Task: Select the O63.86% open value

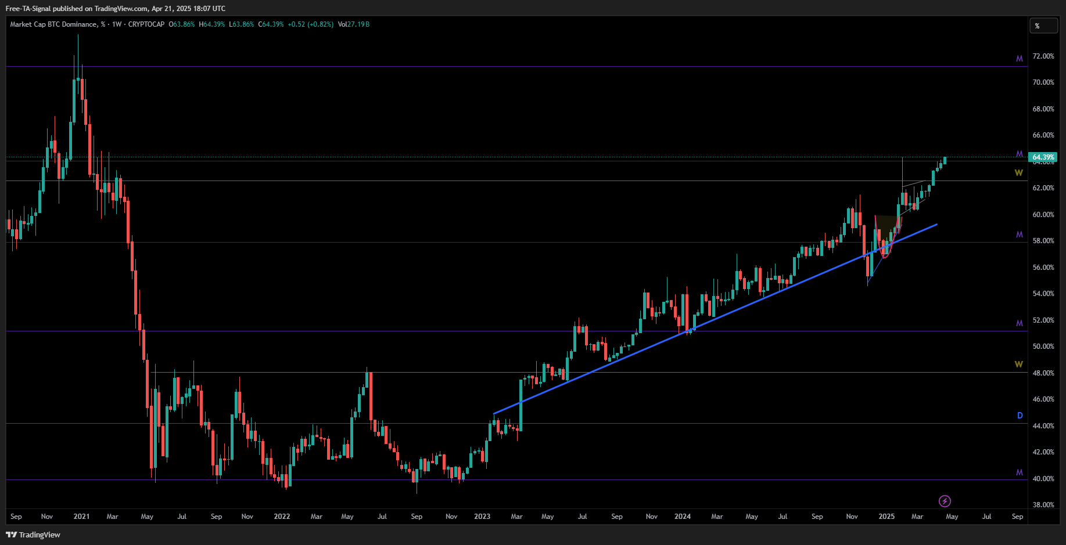Action: tap(182, 24)
